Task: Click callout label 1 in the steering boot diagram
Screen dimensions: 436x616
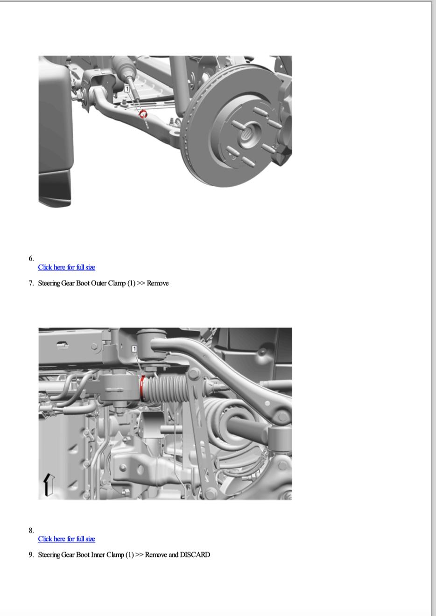Action: click(134, 349)
